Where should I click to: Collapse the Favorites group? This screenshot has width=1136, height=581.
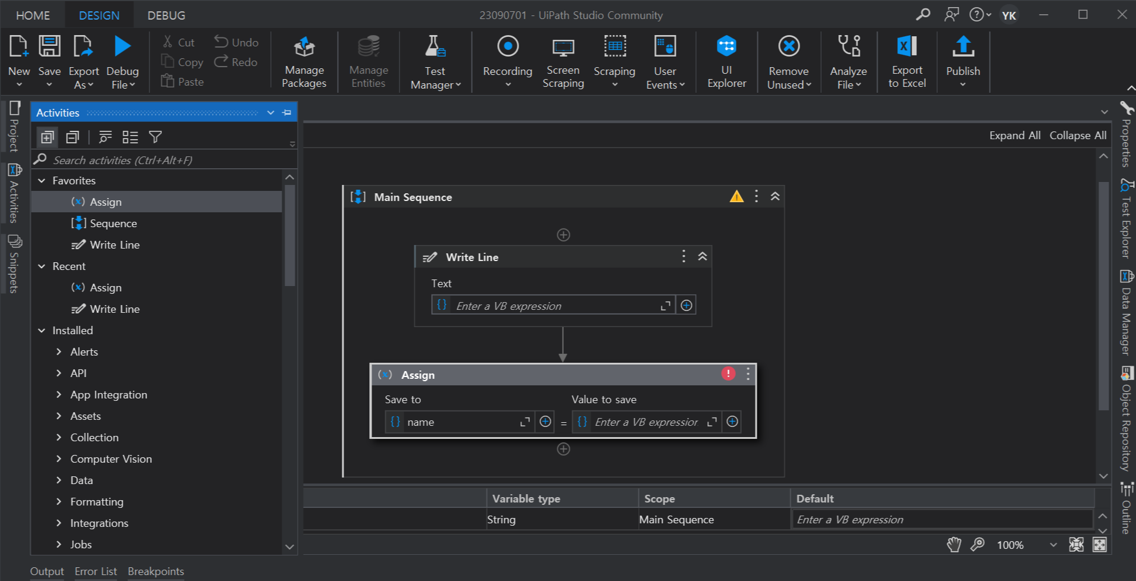[x=42, y=181]
